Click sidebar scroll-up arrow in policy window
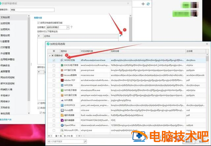This screenshot has width=211, height=146. coord(29,16)
